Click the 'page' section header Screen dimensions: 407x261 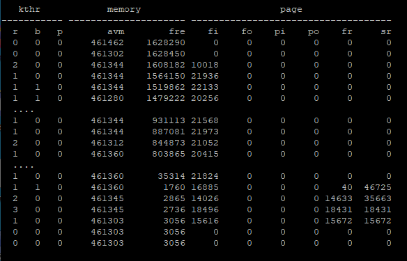click(291, 10)
